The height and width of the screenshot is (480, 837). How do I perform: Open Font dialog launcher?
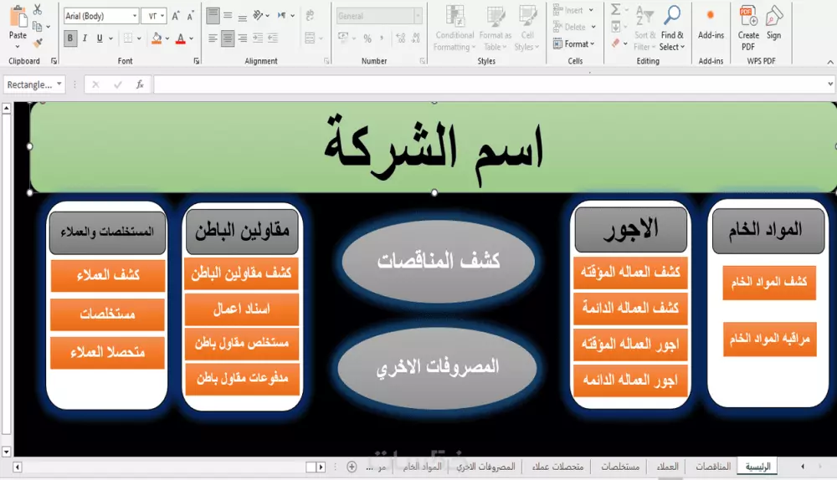(197, 61)
